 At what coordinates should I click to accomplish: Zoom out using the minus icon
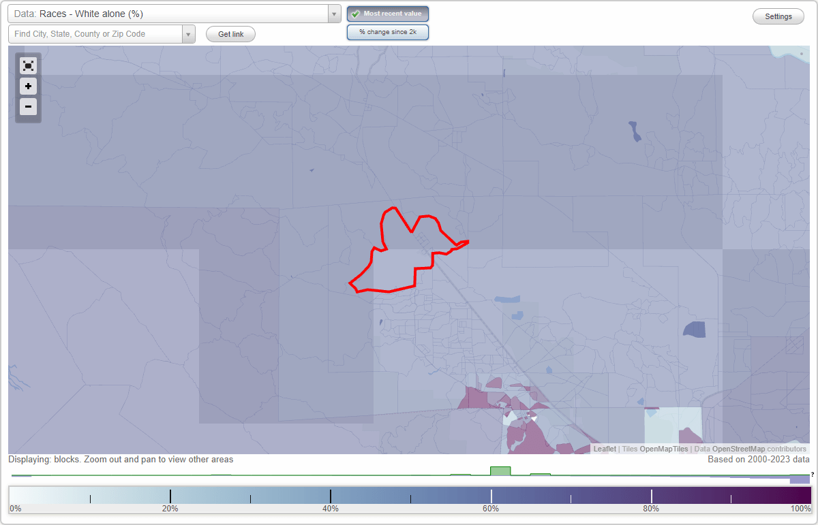28,106
